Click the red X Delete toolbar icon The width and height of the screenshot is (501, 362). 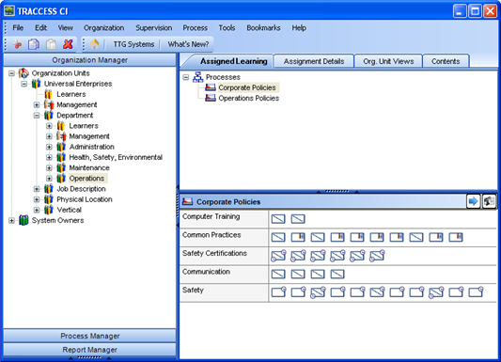pos(68,44)
